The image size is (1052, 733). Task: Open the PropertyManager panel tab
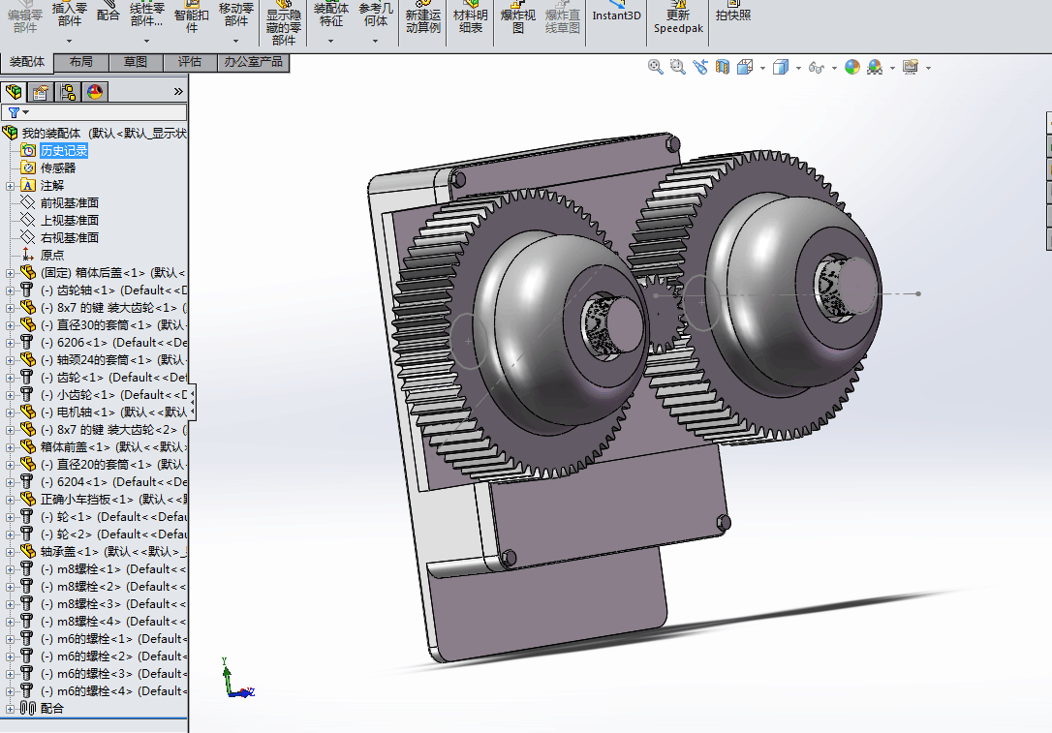(x=40, y=92)
